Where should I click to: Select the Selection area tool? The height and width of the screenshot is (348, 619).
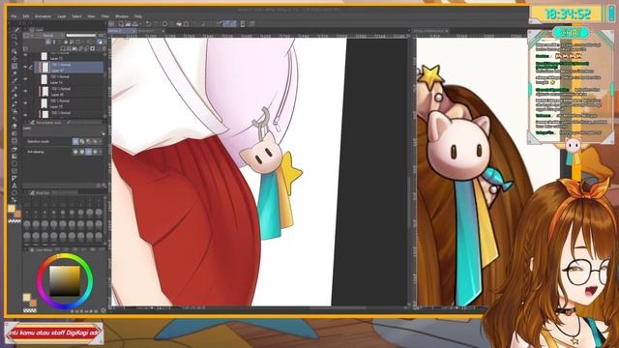[x=15, y=67]
